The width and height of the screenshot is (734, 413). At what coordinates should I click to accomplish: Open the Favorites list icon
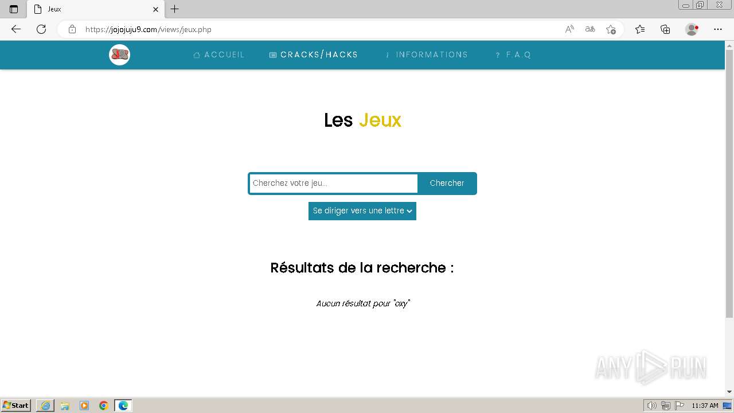point(640,29)
